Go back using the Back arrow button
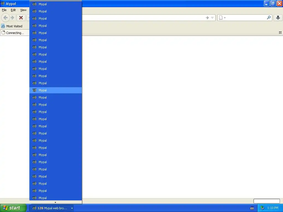This screenshot has width=283, height=212. coord(5,18)
